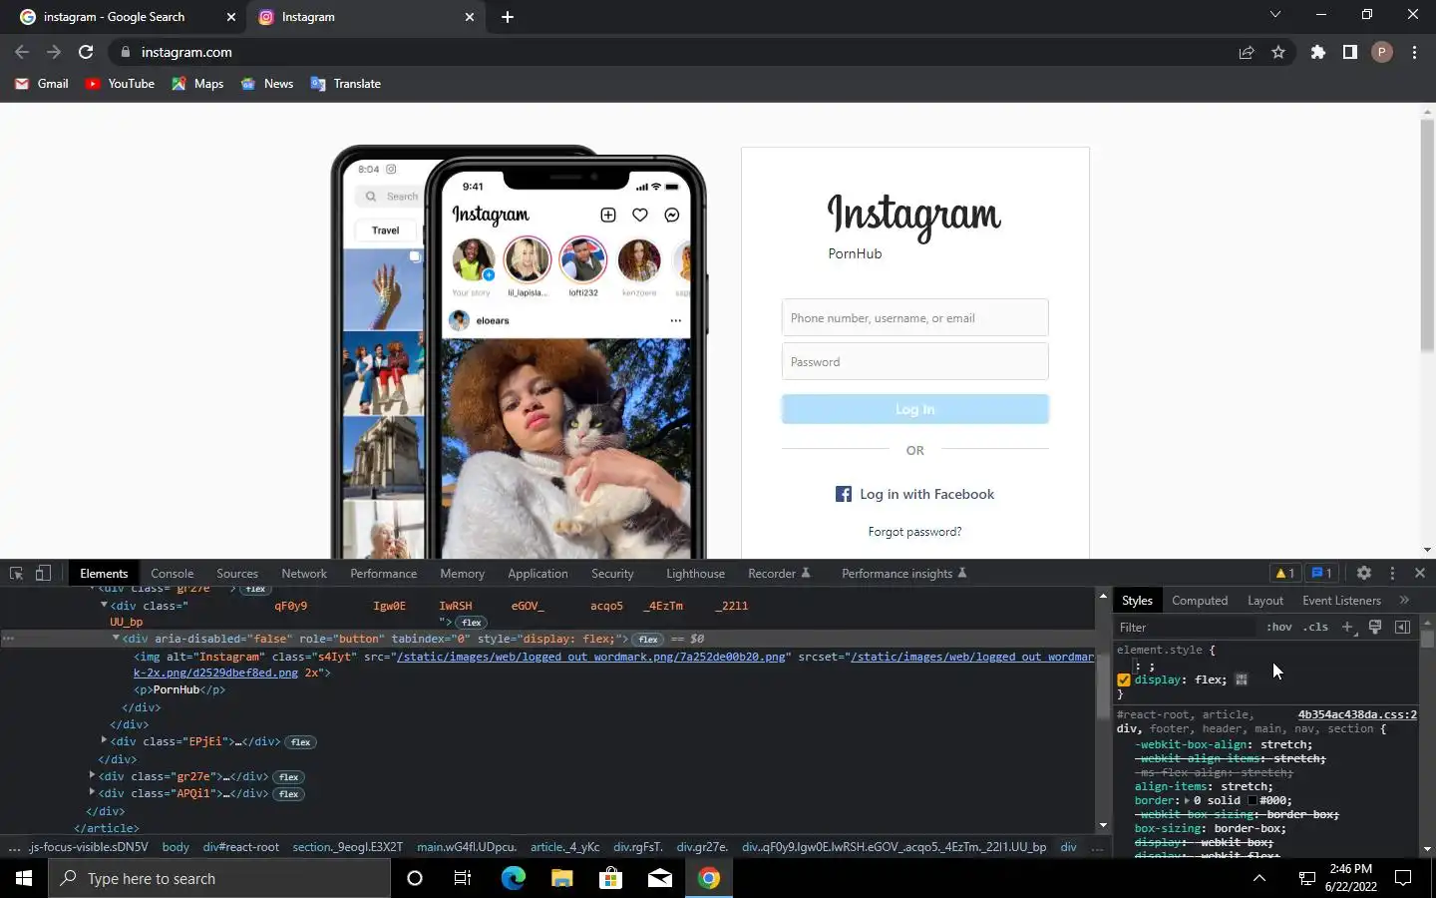Collapse the selected aria-disabled div node
The width and height of the screenshot is (1436, 898).
pos(116,638)
